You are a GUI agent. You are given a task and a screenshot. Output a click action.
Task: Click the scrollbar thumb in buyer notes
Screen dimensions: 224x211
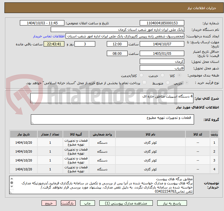point(12,183)
